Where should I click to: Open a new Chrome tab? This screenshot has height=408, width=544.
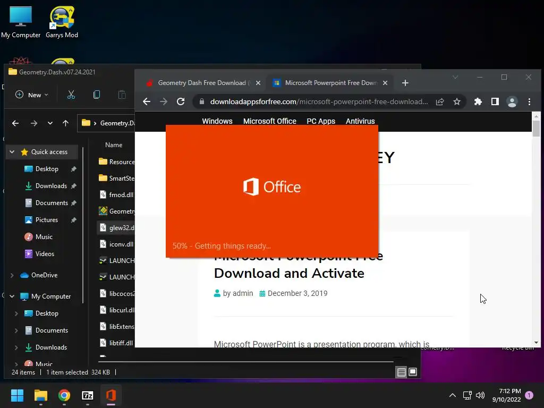click(x=405, y=83)
